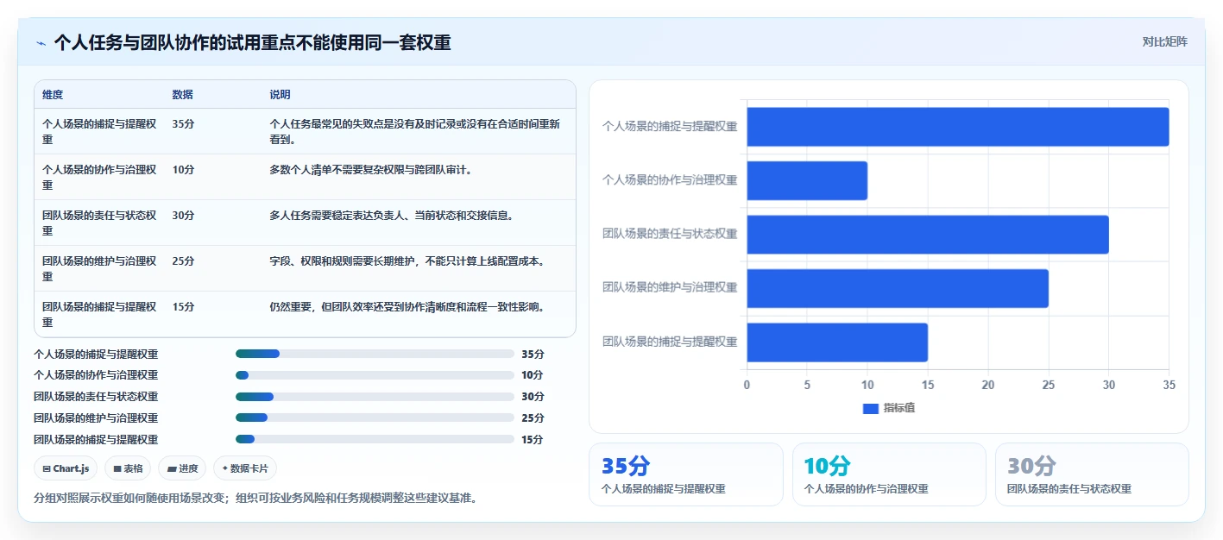Viewport: 1223px width, 540px height.
Task: Toggle the 指标值 legend color box
Action: coord(870,408)
